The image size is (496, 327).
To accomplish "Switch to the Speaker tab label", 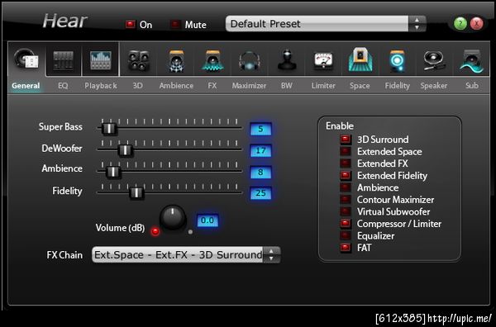I will pos(434,86).
